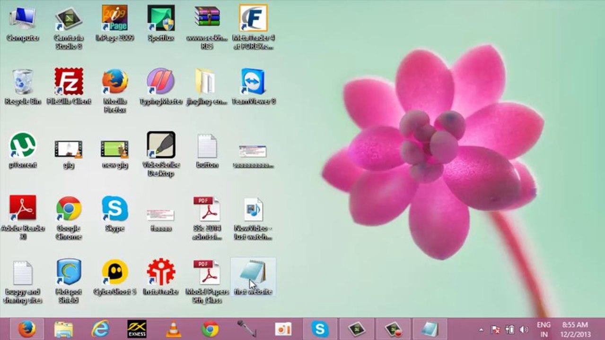This screenshot has width=605, height=340.
Task: Switch to the Camtasia Studio taskbar window
Action: pyautogui.click(x=357, y=329)
